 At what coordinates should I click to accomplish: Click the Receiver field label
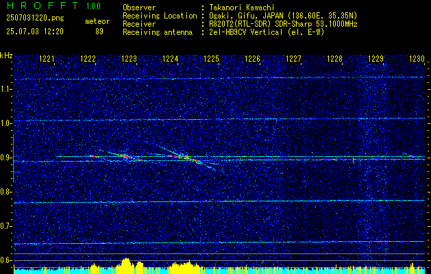139,24
